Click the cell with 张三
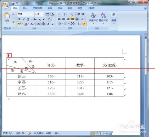The width and height of the screenshot is (155, 137). 21,76
